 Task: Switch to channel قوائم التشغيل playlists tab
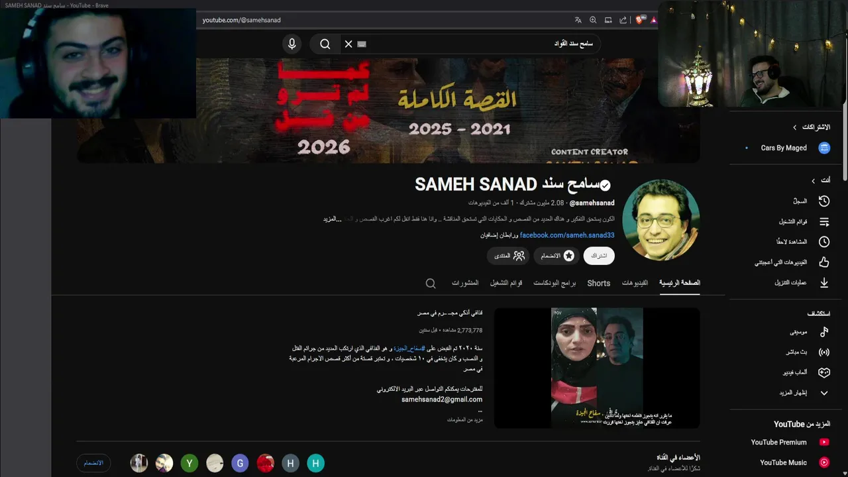[506, 283]
